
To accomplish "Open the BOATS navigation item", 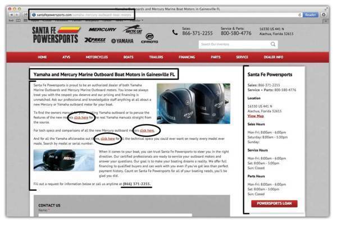I will [128, 57].
